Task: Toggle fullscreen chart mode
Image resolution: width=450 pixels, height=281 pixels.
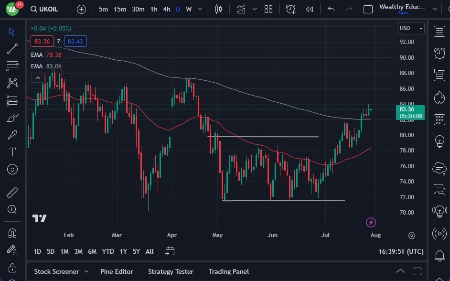Action: pos(368,9)
